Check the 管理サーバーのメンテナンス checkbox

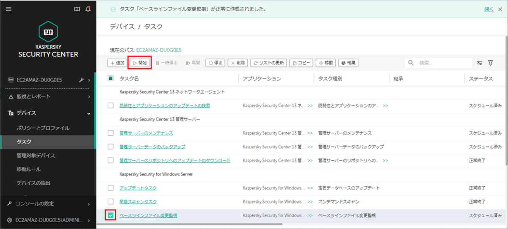click(110, 133)
